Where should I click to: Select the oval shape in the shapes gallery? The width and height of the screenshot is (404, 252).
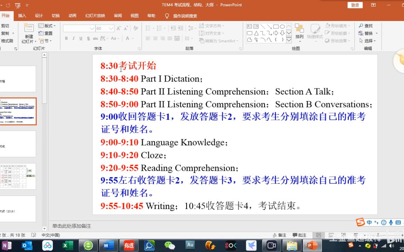click(x=282, y=27)
